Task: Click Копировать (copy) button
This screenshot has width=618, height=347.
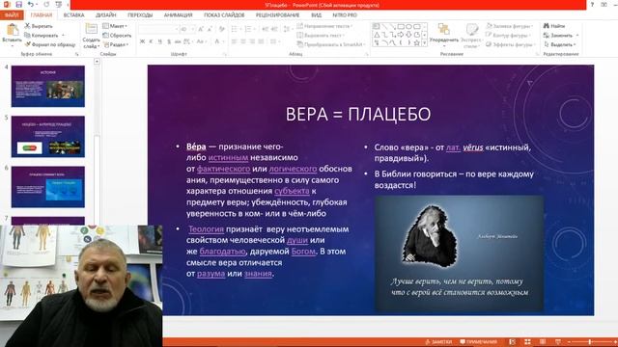Action: click(42, 36)
